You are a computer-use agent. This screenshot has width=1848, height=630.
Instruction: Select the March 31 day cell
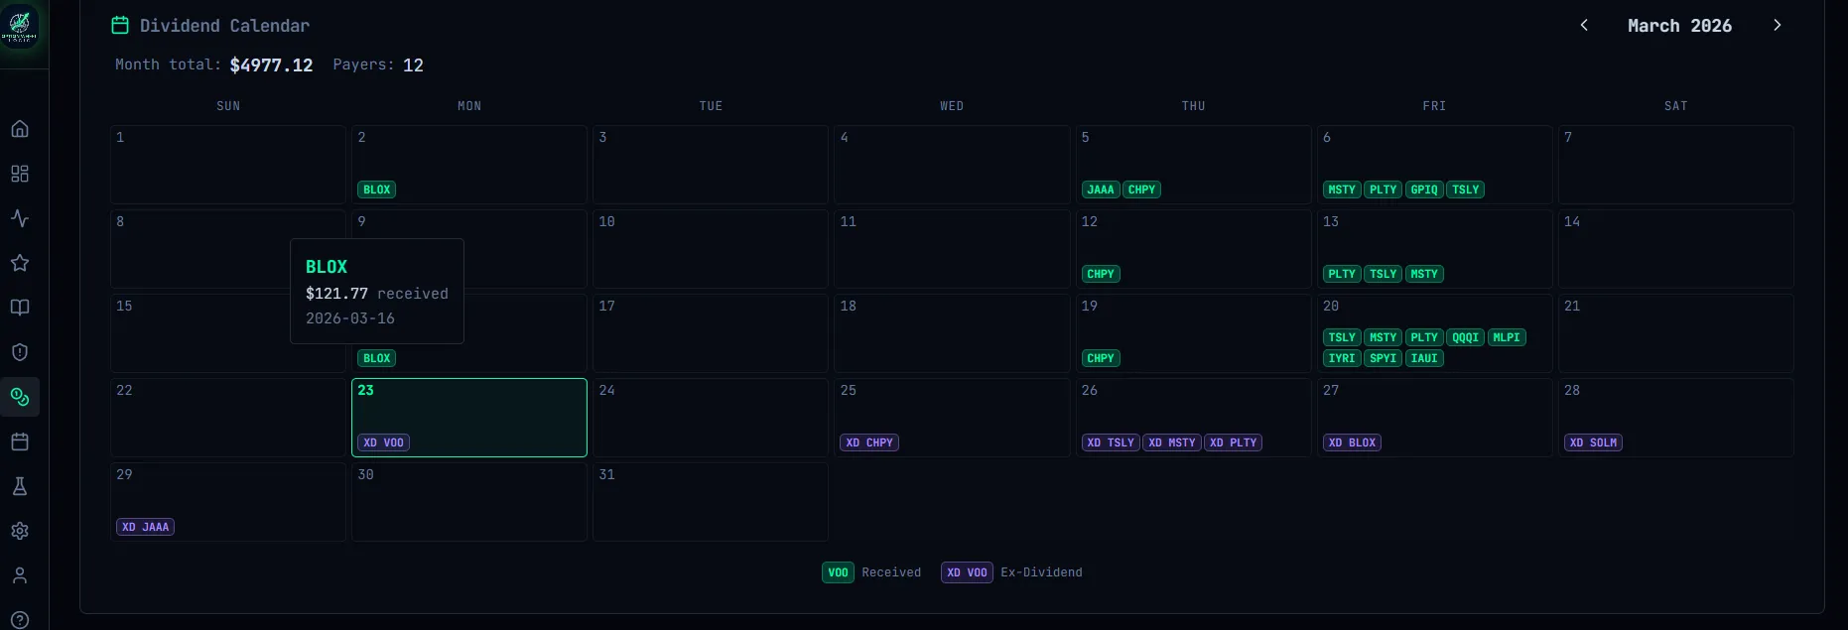click(x=711, y=502)
